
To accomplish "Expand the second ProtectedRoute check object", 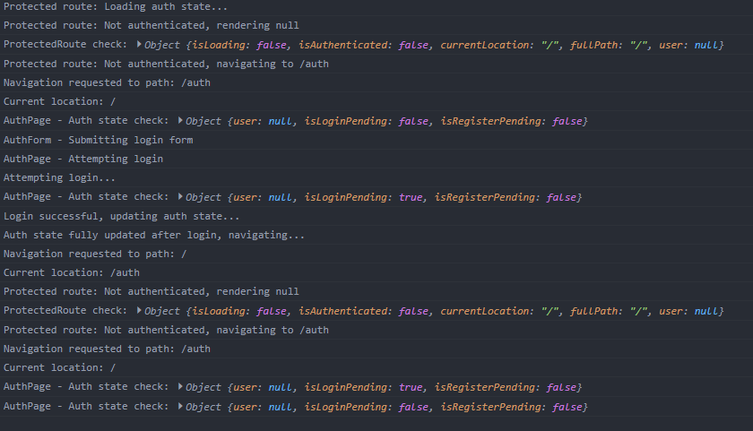I will tap(138, 311).
